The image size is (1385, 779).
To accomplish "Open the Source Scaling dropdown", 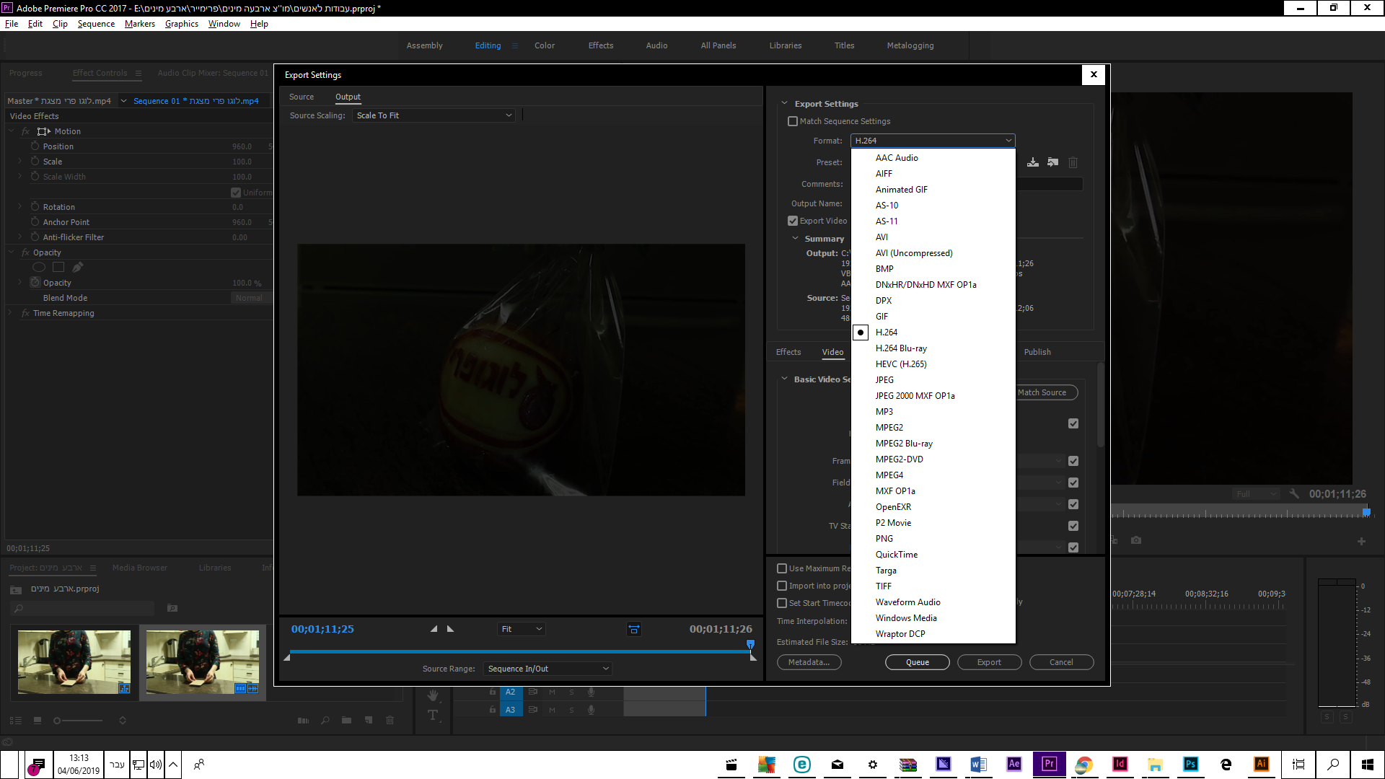I will coord(434,115).
